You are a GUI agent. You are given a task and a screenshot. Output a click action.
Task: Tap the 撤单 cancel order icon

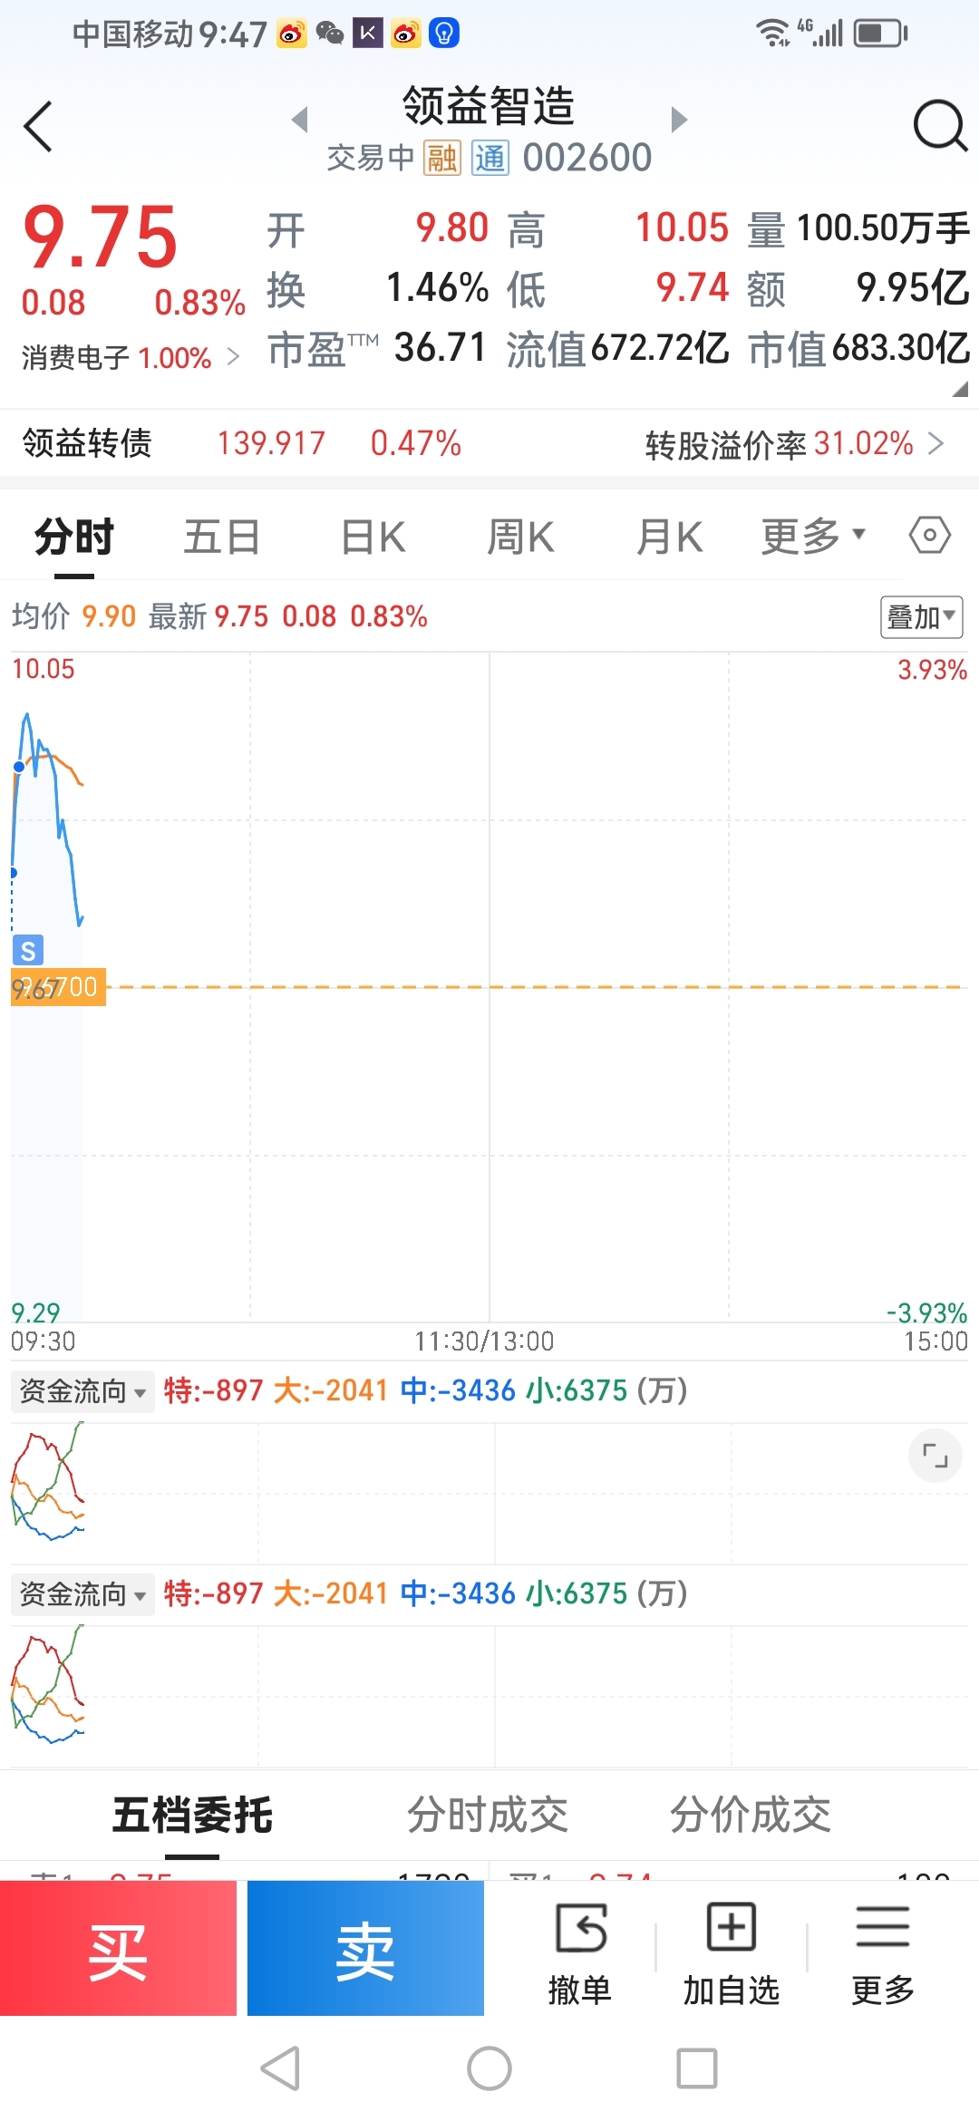pos(580,1928)
